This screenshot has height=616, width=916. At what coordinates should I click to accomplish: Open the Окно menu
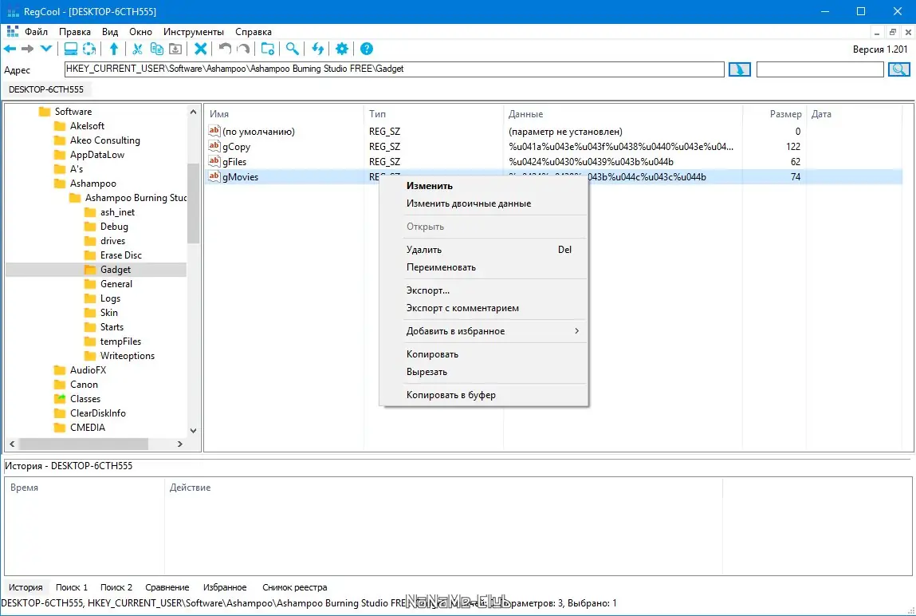coord(141,32)
